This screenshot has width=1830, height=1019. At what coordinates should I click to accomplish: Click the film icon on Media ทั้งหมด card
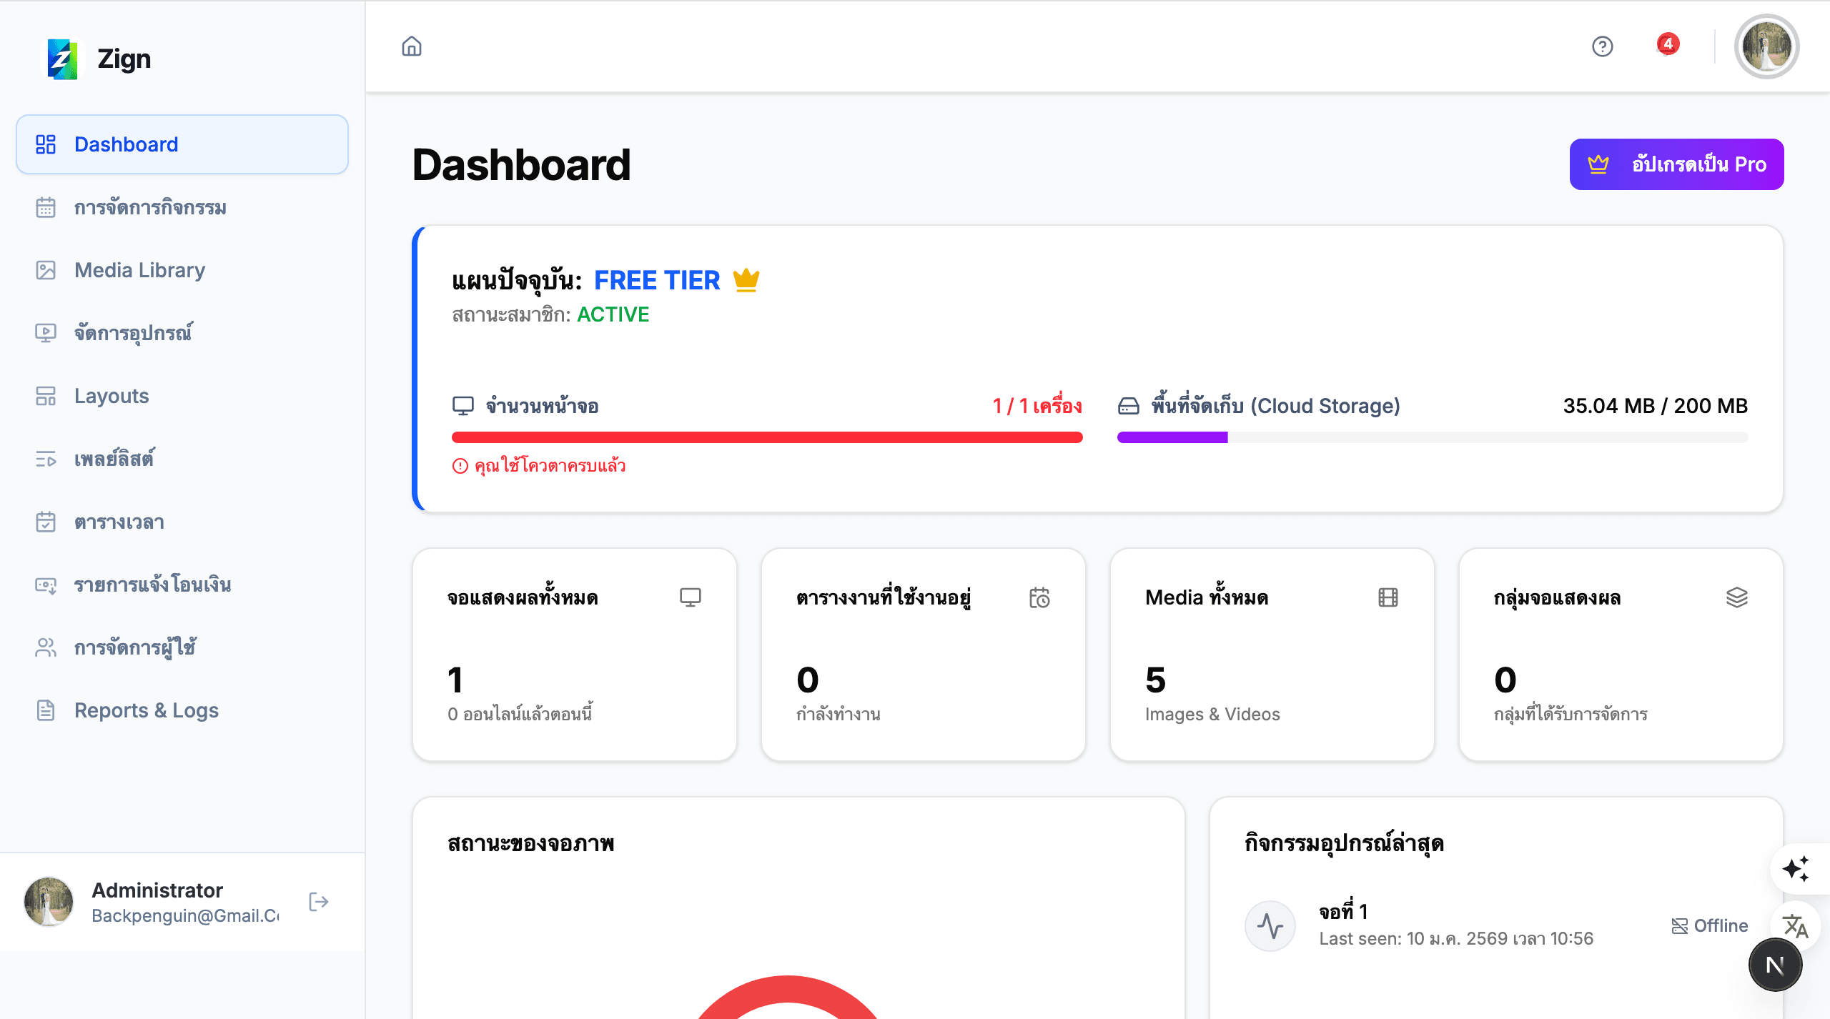click(1388, 597)
